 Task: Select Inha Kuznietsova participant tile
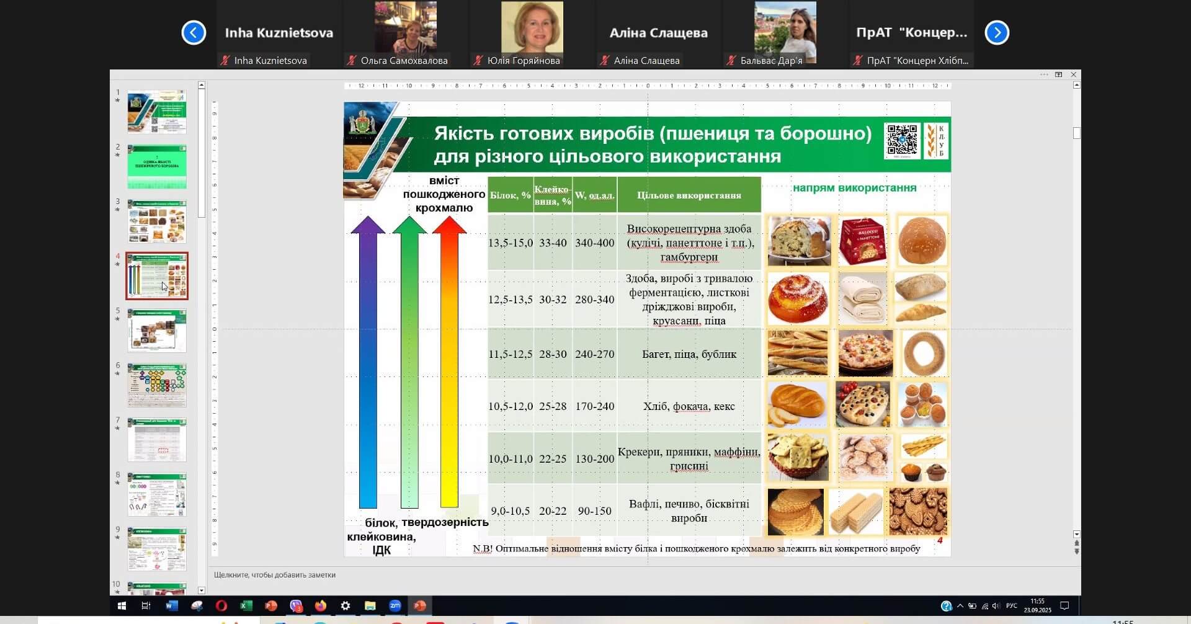pyautogui.click(x=279, y=33)
